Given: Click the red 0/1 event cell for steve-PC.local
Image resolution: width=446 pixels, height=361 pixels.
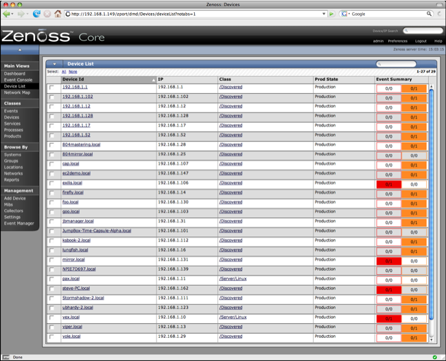Looking at the screenshot, I should coord(389,290).
